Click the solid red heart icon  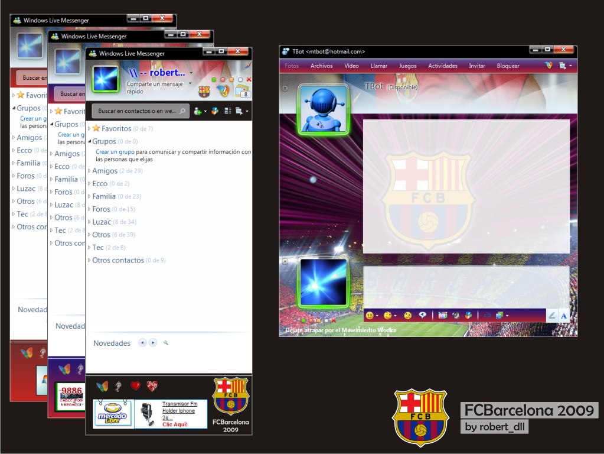click(x=135, y=385)
